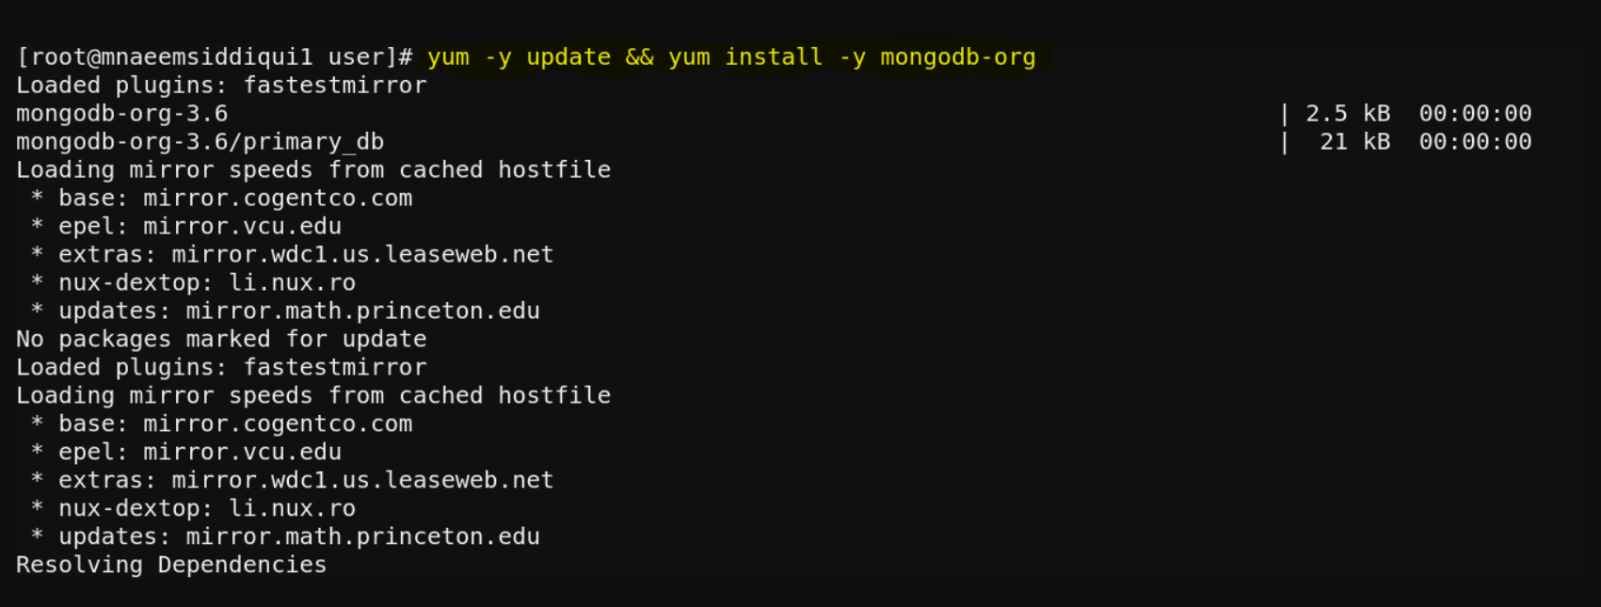Click No packages marked for update line
The width and height of the screenshot is (1601, 607).
point(221,340)
